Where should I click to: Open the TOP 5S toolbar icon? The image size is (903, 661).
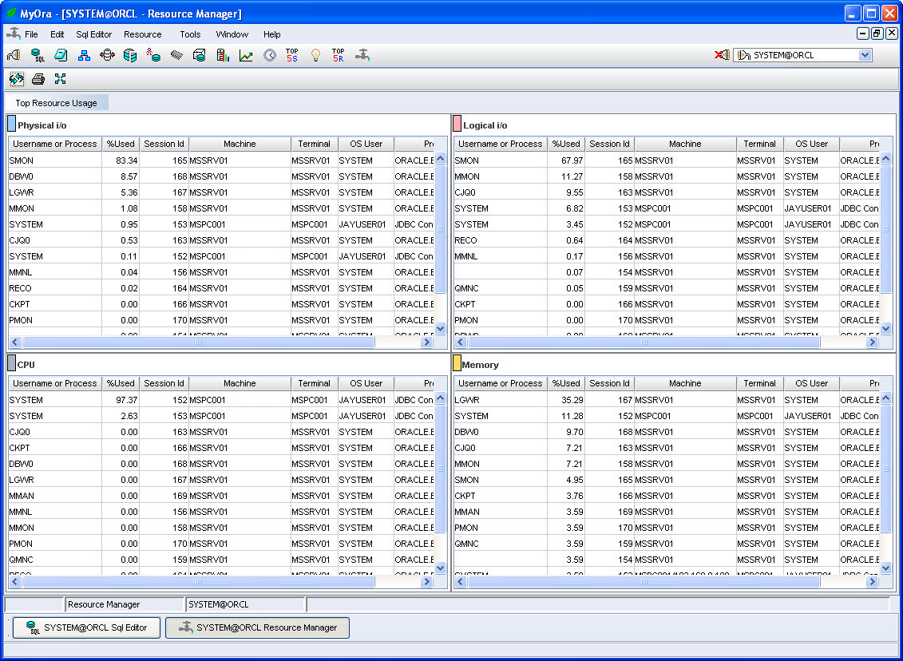point(292,55)
